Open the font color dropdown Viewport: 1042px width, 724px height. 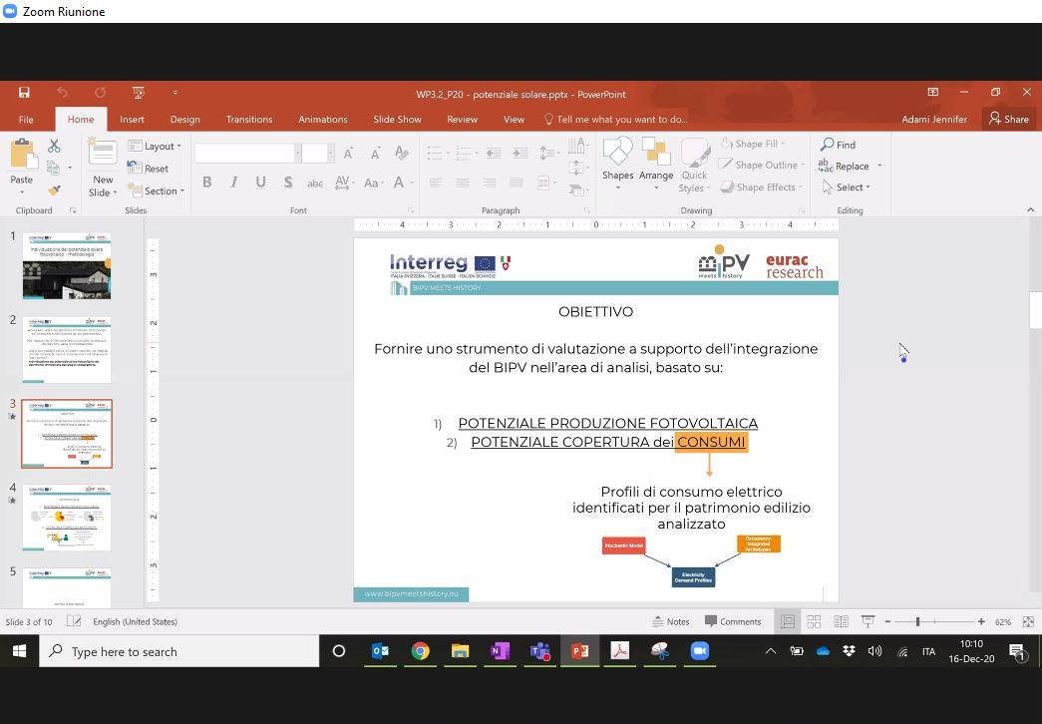click(x=412, y=182)
